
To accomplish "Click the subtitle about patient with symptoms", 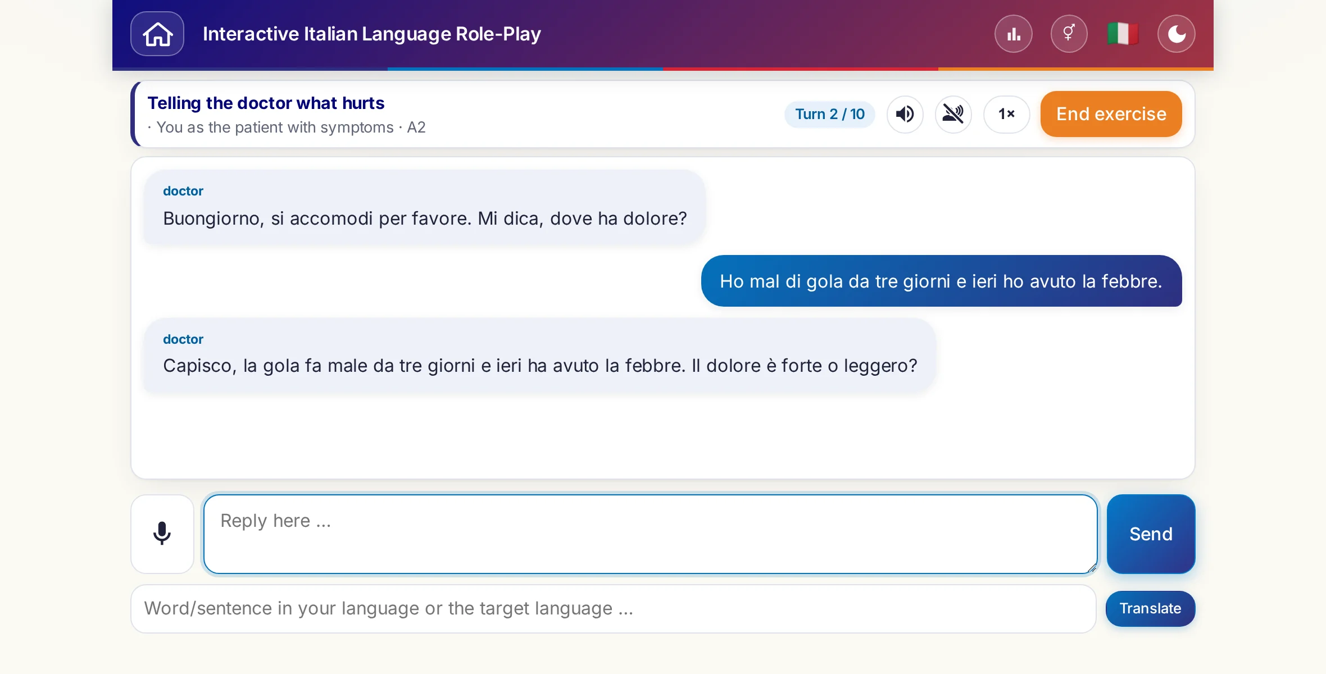I will (x=287, y=127).
